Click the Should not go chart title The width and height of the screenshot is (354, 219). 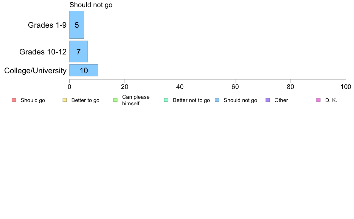[x=91, y=5]
